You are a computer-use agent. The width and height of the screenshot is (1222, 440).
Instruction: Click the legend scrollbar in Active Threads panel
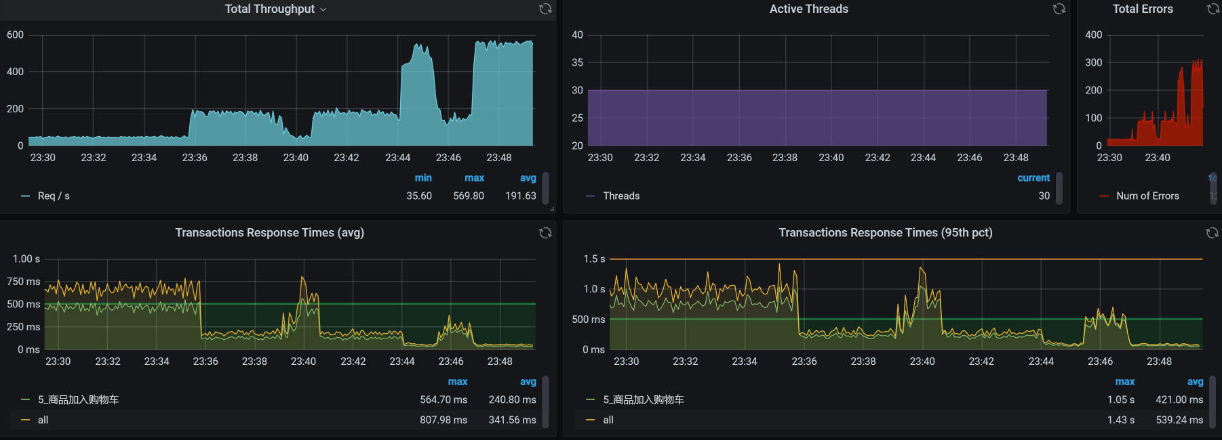1059,188
